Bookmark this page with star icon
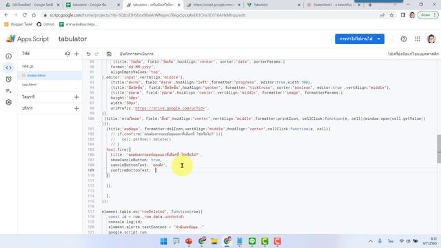 pyautogui.click(x=391, y=15)
